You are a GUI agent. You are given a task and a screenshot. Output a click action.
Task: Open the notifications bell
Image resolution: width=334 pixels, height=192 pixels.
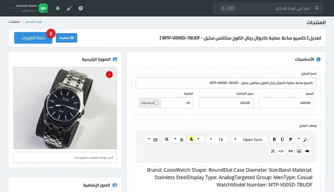58,8
